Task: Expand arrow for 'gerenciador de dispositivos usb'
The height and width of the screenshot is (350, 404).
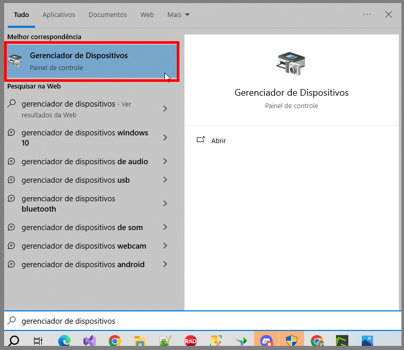Action: pyautogui.click(x=165, y=180)
